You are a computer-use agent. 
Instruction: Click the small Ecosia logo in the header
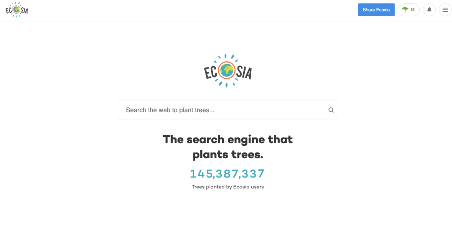click(17, 10)
